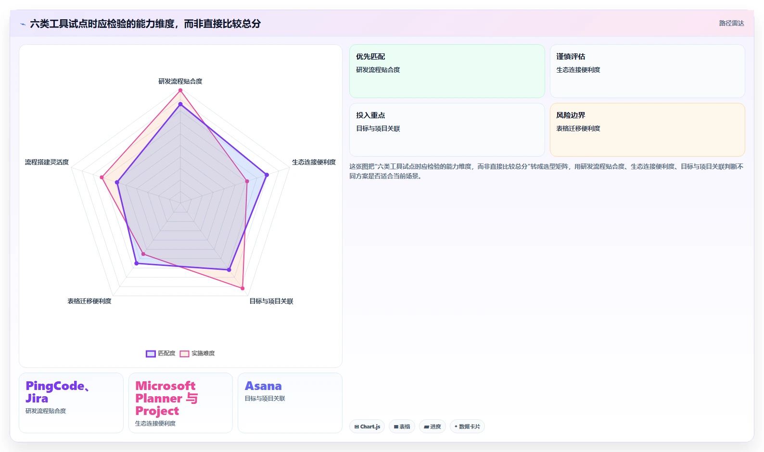Screen dimensions: 764x452
Task: Open the 谨慎评估 card
Action: 647,71
